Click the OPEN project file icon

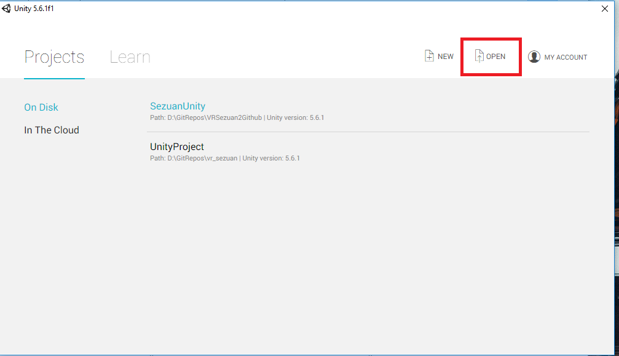(479, 56)
